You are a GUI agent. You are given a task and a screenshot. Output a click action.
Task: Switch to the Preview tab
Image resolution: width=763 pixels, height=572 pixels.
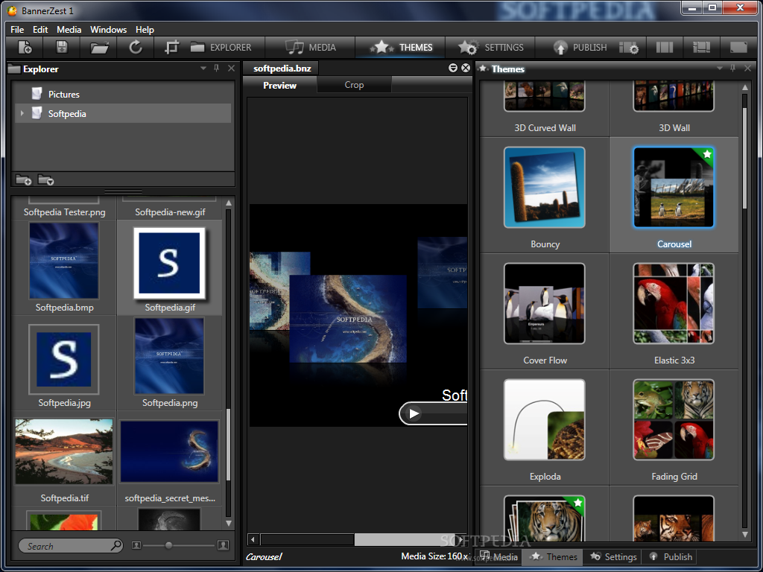pos(280,85)
